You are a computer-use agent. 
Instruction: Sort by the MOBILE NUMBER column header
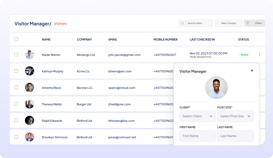[165, 39]
